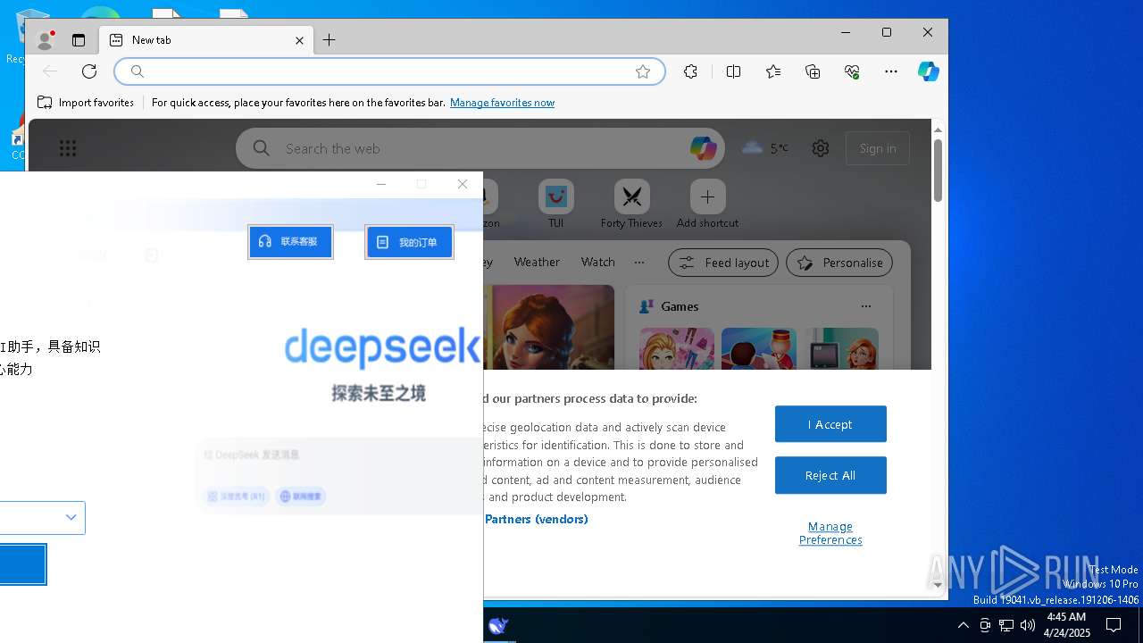Open the third game thumbnail in Games
Image resolution: width=1143 pixels, height=643 pixels.
(x=841, y=349)
